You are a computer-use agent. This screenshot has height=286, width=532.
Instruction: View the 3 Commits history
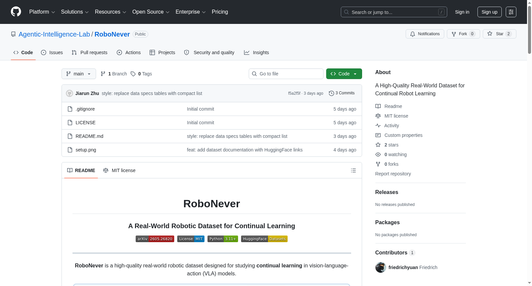[342, 93]
